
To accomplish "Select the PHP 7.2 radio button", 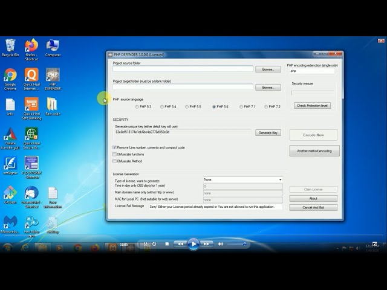I will coord(266,107).
